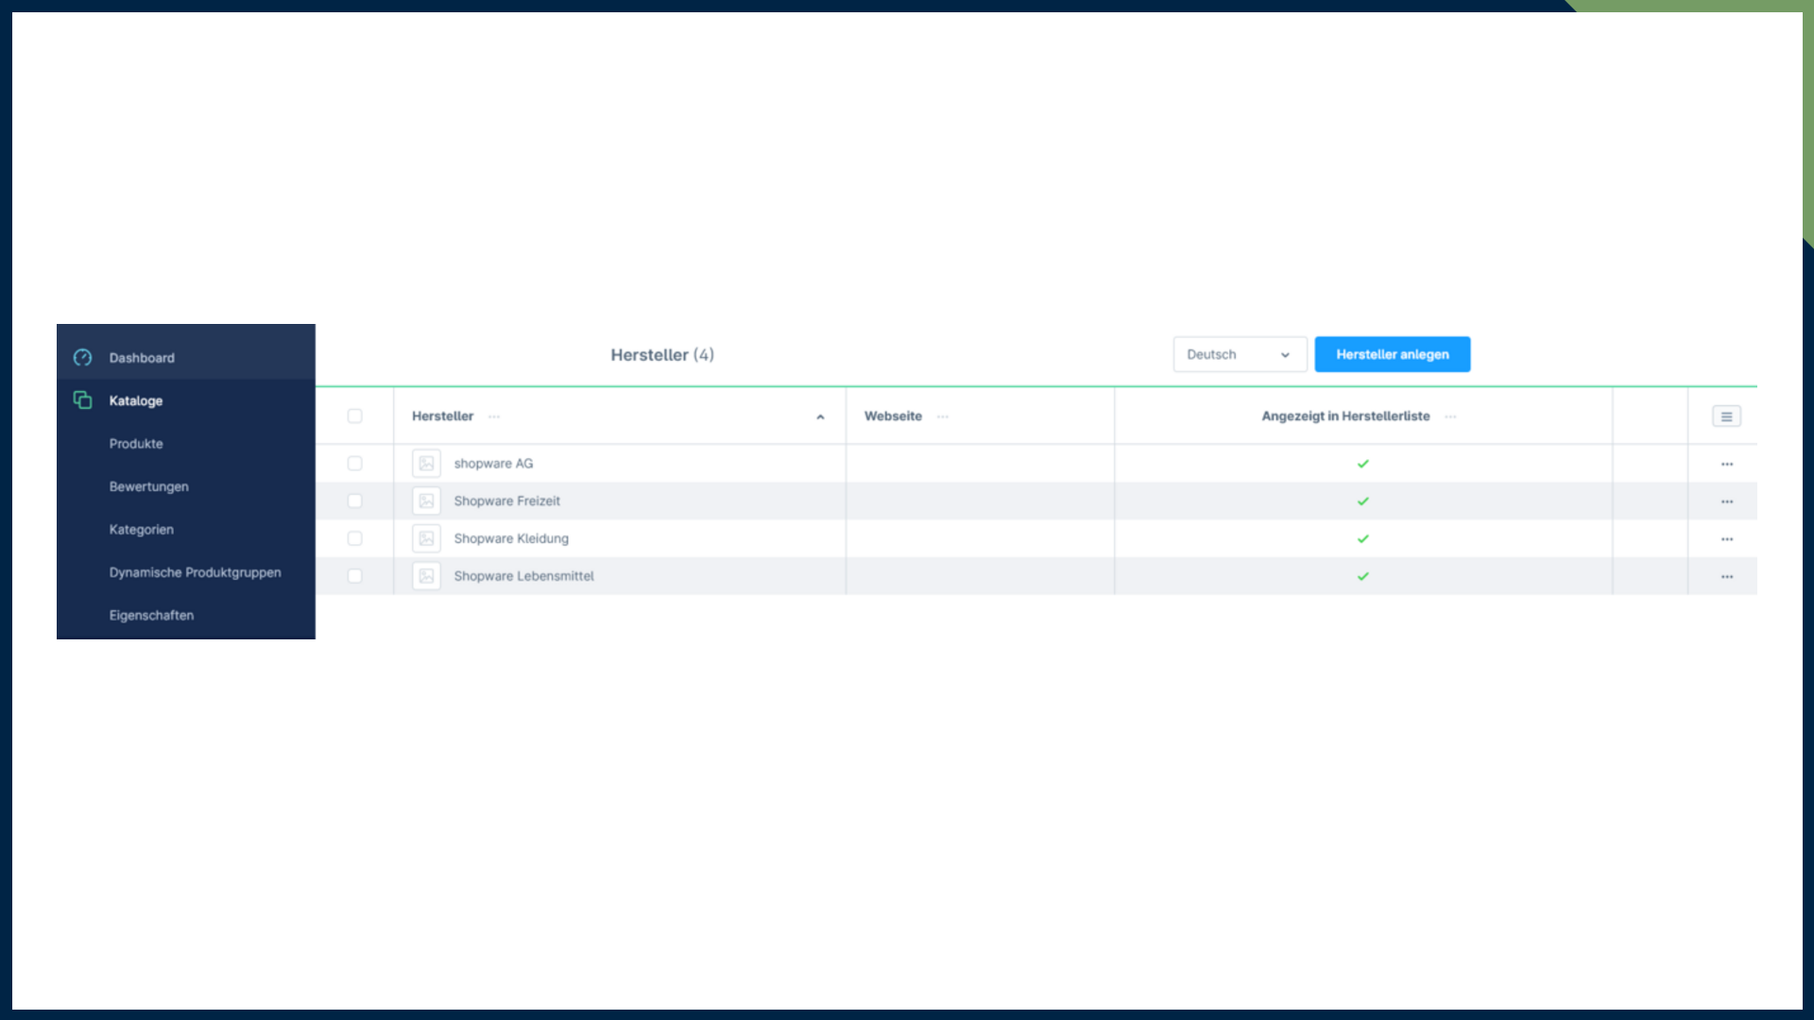This screenshot has width=1814, height=1020.
Task: Open Angezeigt in Herstellerliste column options
Action: click(1450, 416)
